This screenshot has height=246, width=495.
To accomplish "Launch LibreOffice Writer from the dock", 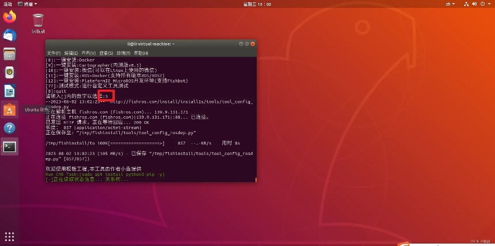I will (9, 91).
